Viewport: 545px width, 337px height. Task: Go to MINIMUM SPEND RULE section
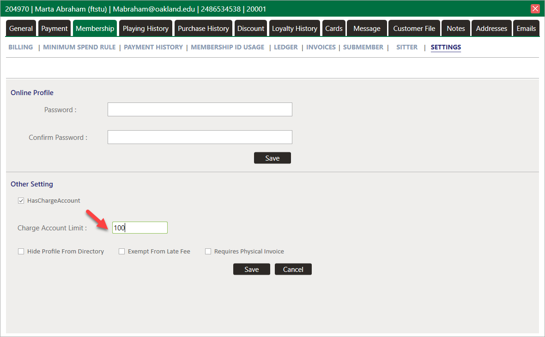pos(79,47)
